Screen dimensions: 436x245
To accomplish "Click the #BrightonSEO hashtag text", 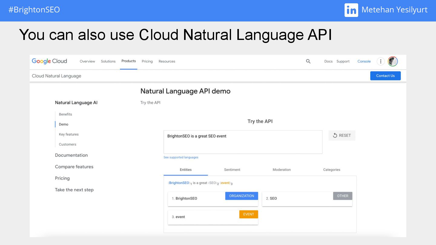I will click(34, 10).
